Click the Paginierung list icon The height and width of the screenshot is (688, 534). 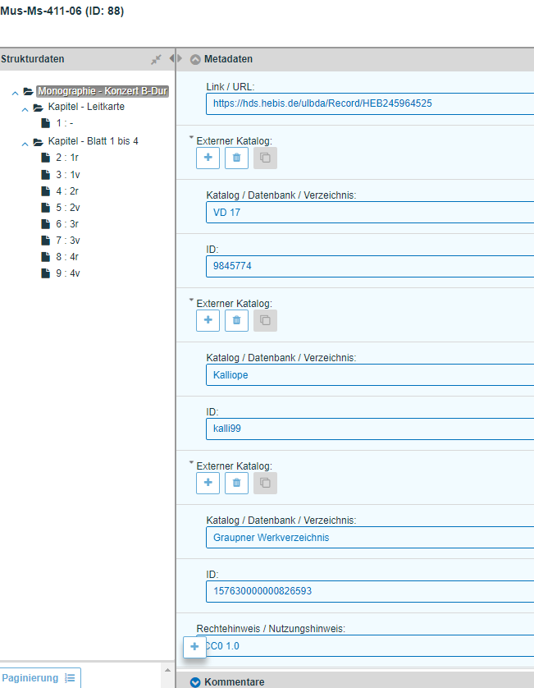[x=70, y=678]
